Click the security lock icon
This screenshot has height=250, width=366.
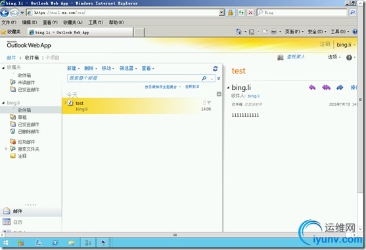coord(231,12)
